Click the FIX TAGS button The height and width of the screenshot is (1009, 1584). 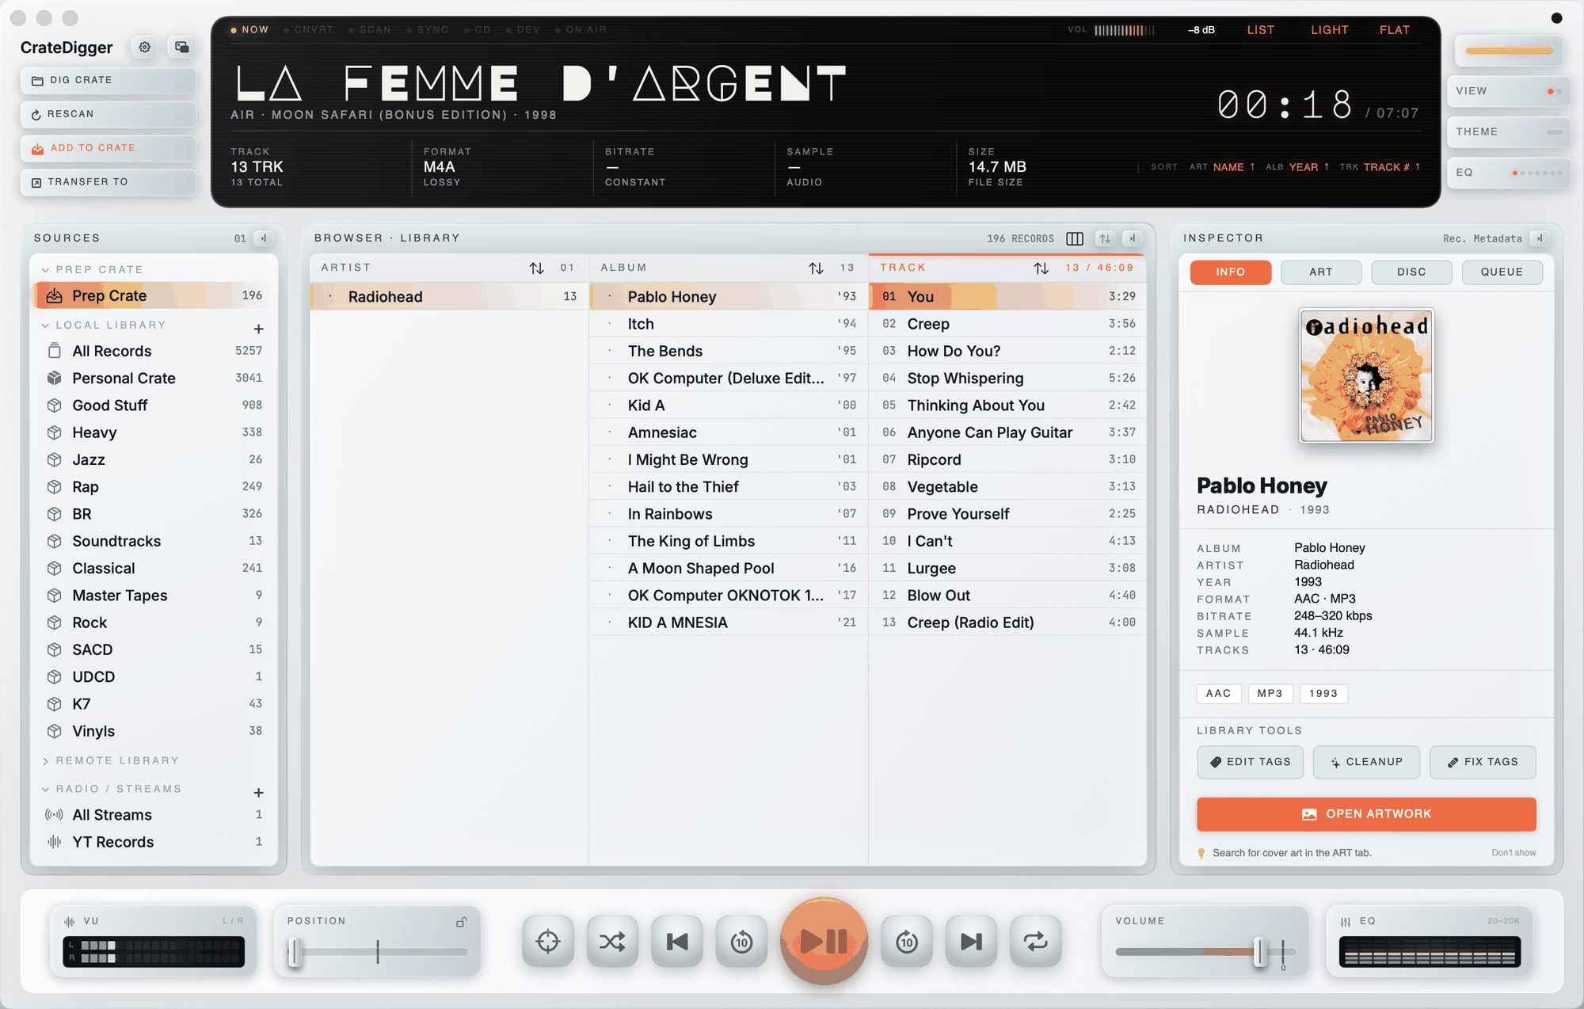tap(1483, 763)
